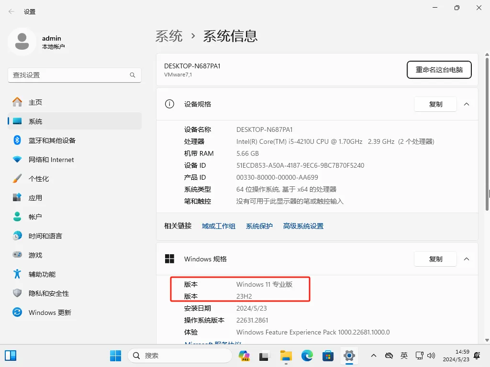Click the network tray icon
This screenshot has width=490, height=367.
(419, 356)
